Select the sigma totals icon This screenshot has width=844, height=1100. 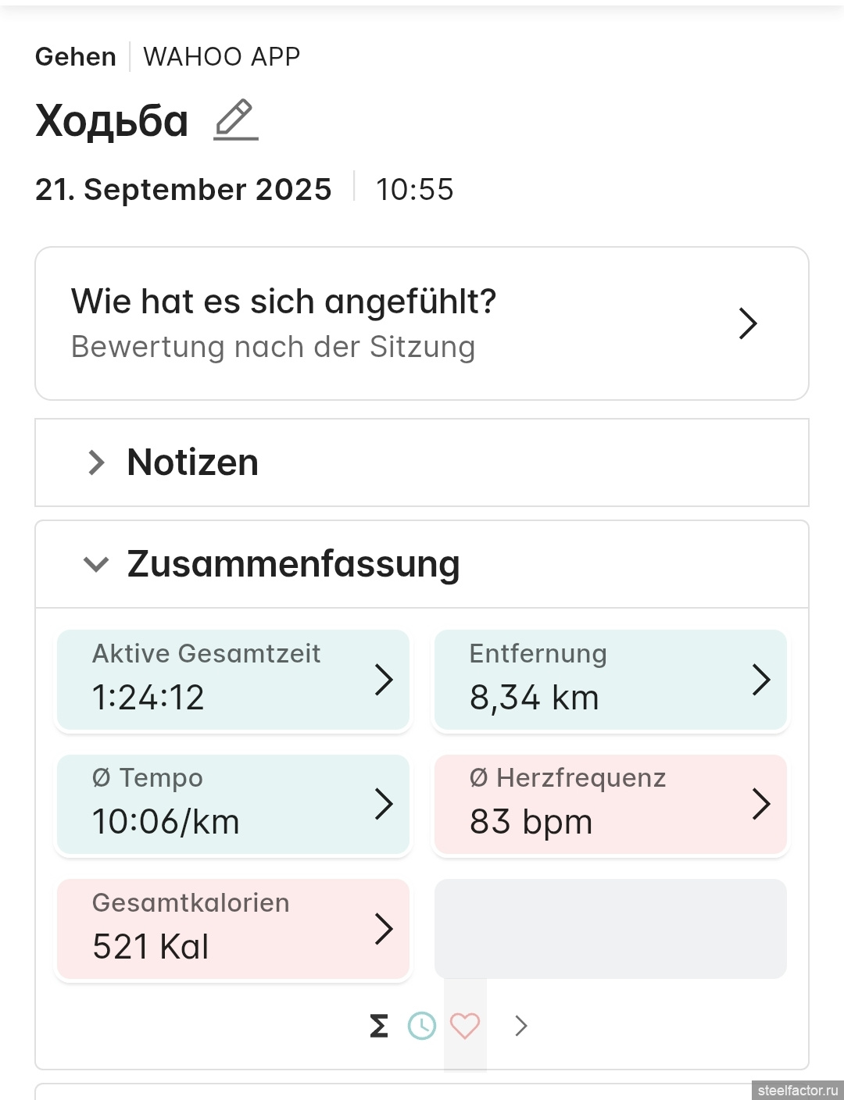[x=379, y=1026]
